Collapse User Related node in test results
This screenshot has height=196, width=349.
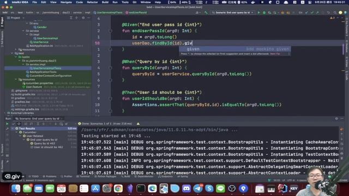click(x=21, y=136)
